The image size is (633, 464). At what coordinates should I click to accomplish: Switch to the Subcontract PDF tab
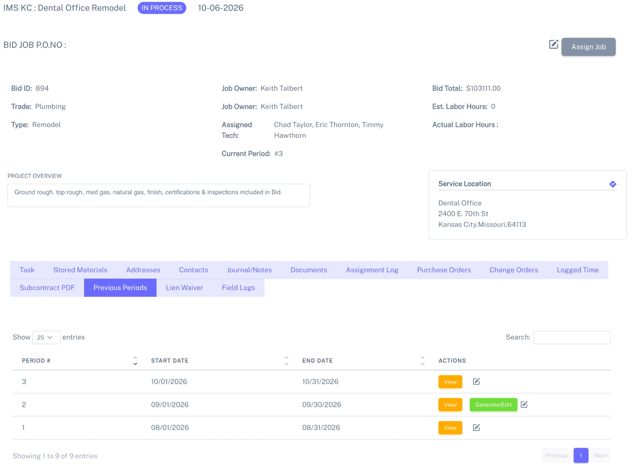click(47, 288)
